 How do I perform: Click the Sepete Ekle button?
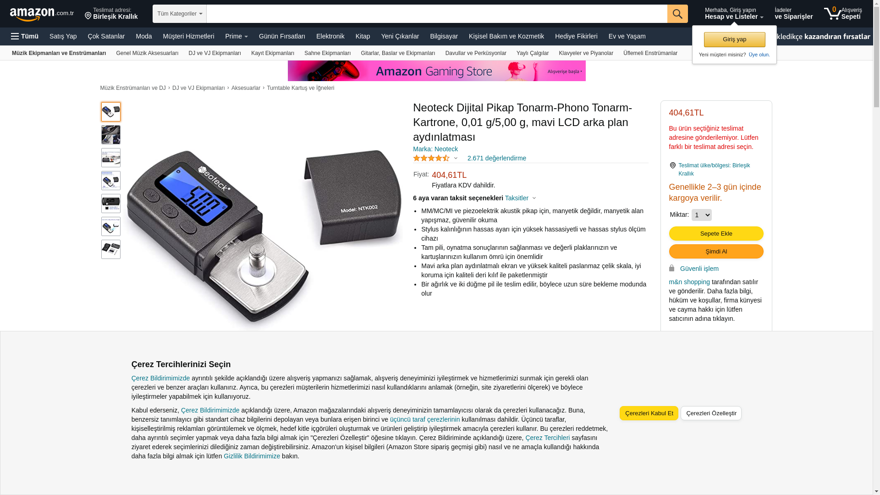click(716, 234)
